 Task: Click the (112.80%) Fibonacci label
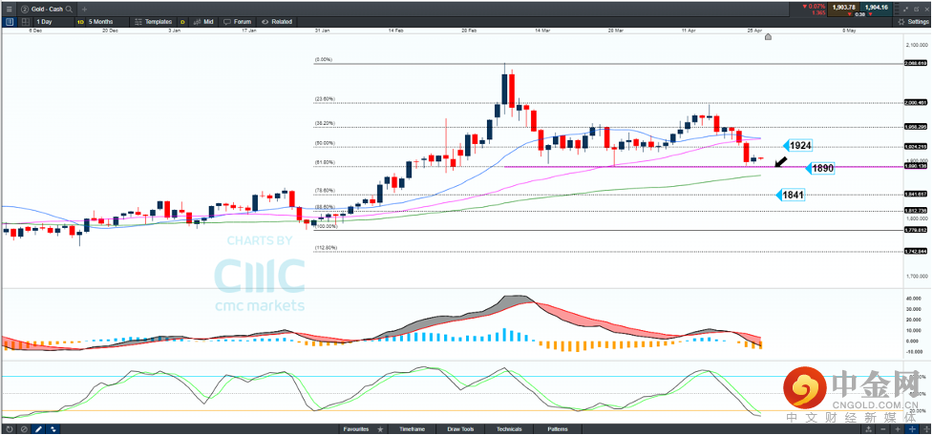pyautogui.click(x=326, y=247)
